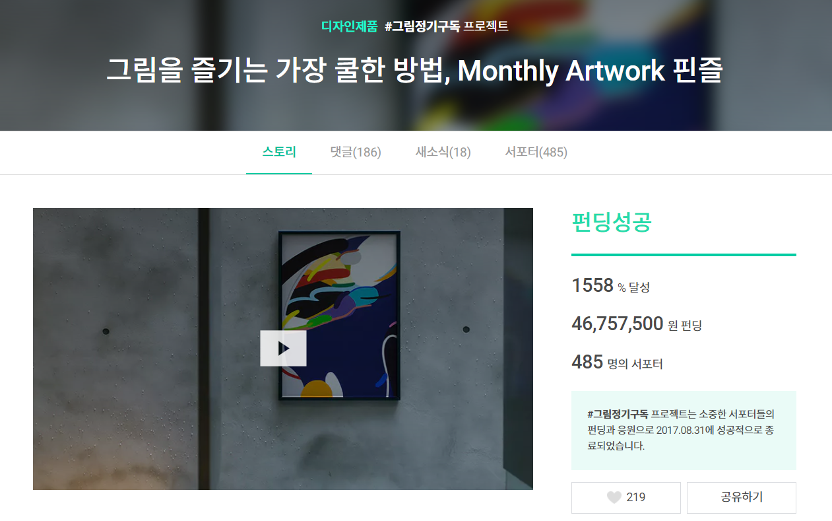Play the artwork video

tap(283, 348)
